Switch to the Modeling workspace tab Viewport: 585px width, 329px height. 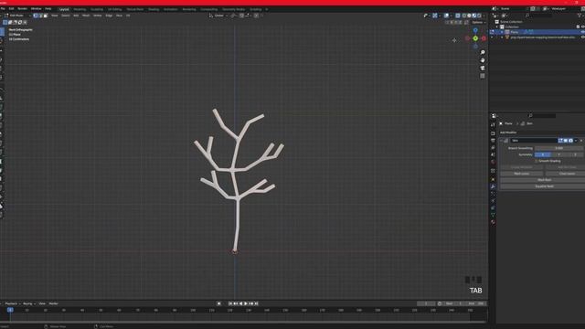tap(80, 9)
